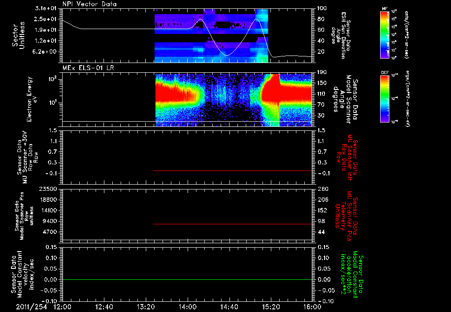
Task: Click the "NPI Vector Data" panel title
Action: pyautogui.click(x=89, y=4)
